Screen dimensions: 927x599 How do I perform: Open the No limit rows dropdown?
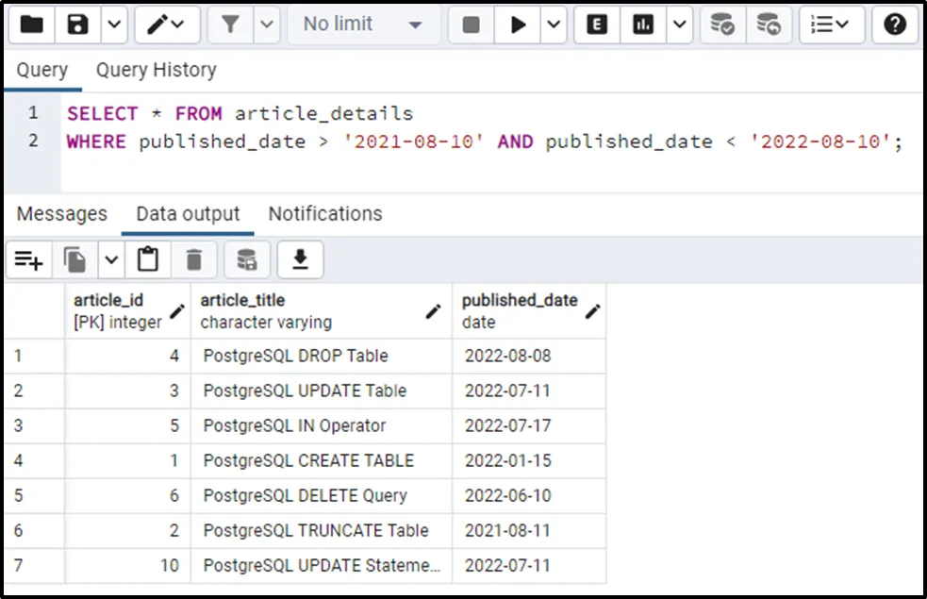pos(361,25)
